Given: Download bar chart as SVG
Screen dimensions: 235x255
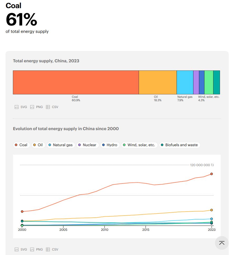Looking at the screenshot, I should 21,107.
